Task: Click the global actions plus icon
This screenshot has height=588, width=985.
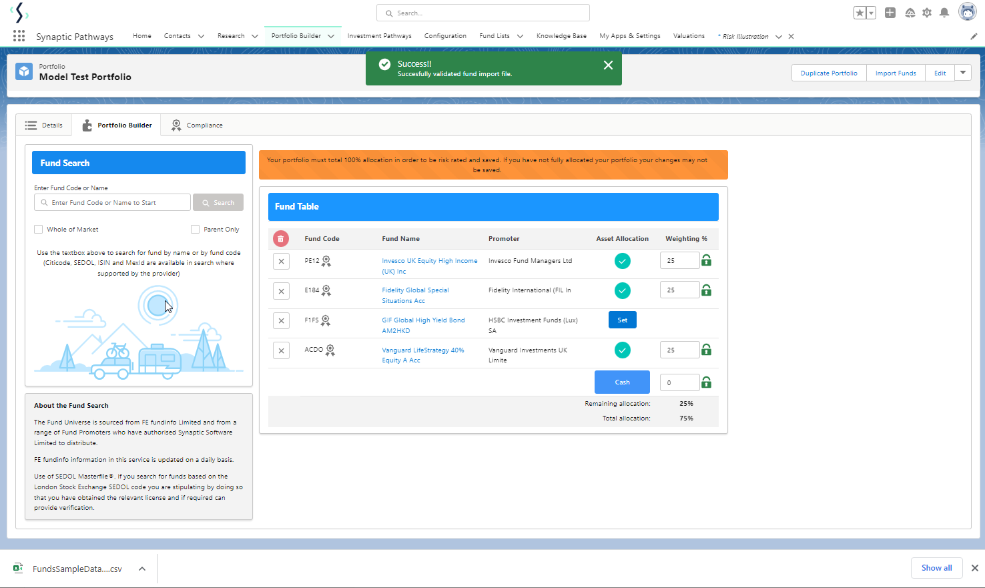Action: coord(890,13)
